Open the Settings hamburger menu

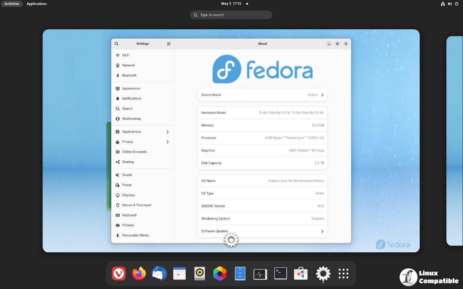(169, 44)
